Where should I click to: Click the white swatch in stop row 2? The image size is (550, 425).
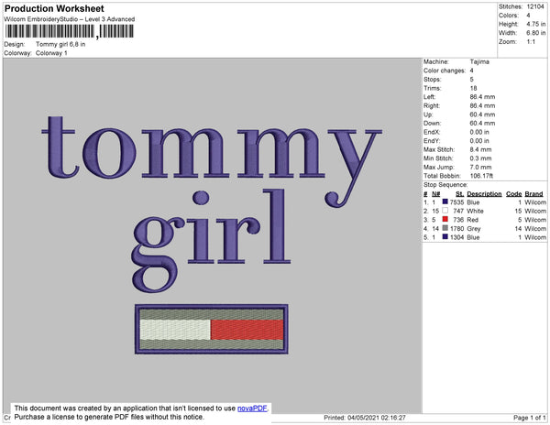pos(445,211)
